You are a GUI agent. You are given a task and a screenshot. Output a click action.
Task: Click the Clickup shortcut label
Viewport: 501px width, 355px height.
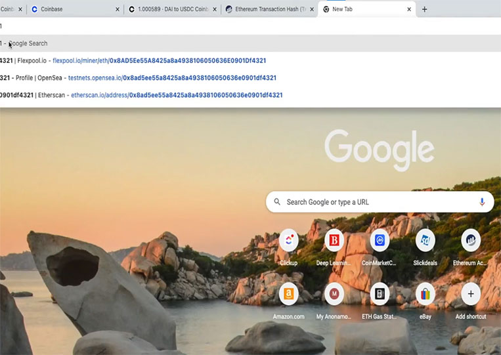coord(288,263)
